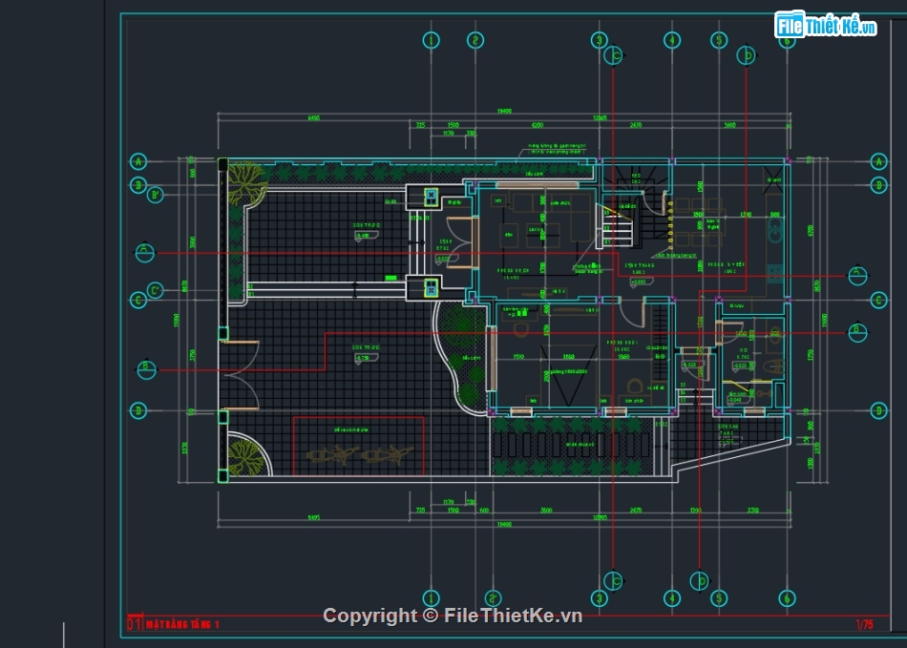Click axis bubble D on the left side
Screen dimensions: 907x648
[x=138, y=410]
